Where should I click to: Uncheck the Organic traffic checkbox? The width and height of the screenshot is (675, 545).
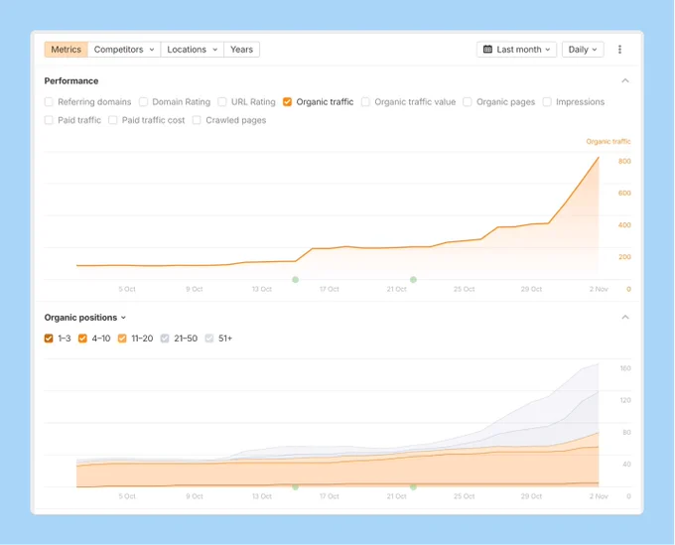[287, 102]
